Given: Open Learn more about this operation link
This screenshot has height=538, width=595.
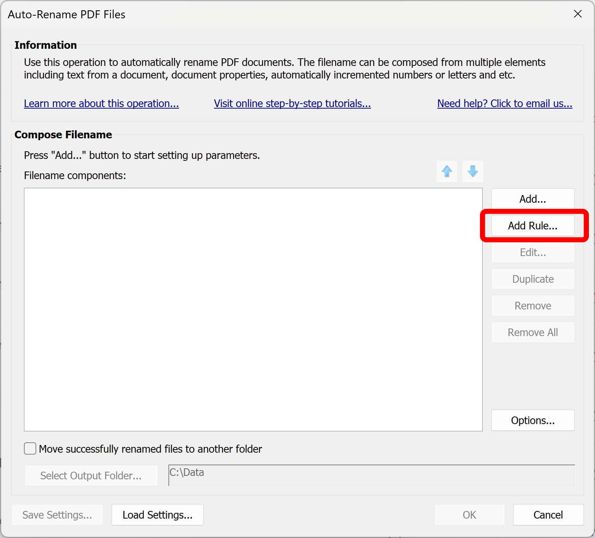Looking at the screenshot, I should click(101, 104).
